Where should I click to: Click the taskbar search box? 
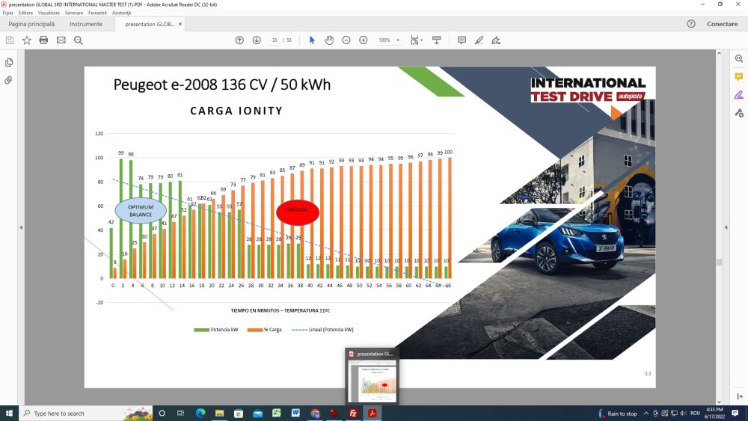point(86,413)
